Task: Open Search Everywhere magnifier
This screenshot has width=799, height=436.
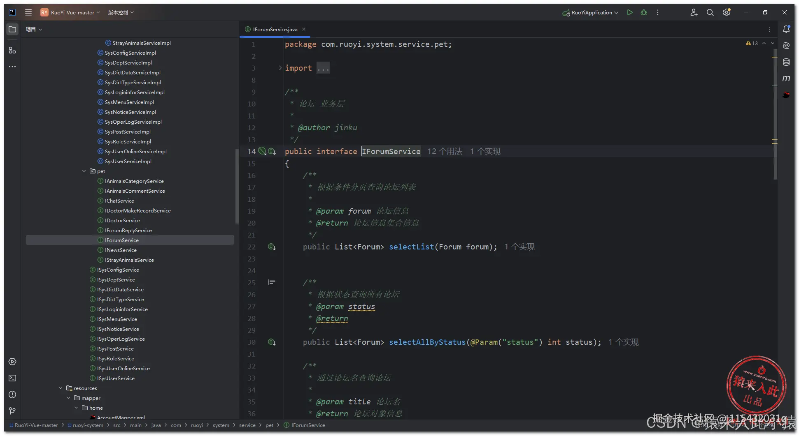Action: pos(710,12)
